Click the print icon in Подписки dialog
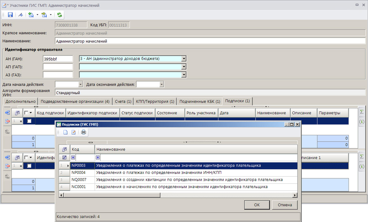Viewport: 368px width, 222px height. click(x=84, y=132)
